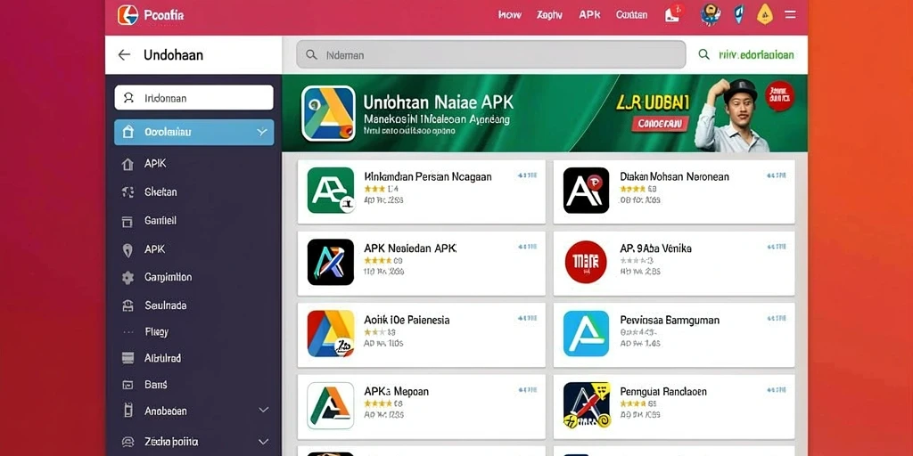
Task: Open 'AP. 9Aba Venika' app title
Action: pyautogui.click(x=655, y=248)
